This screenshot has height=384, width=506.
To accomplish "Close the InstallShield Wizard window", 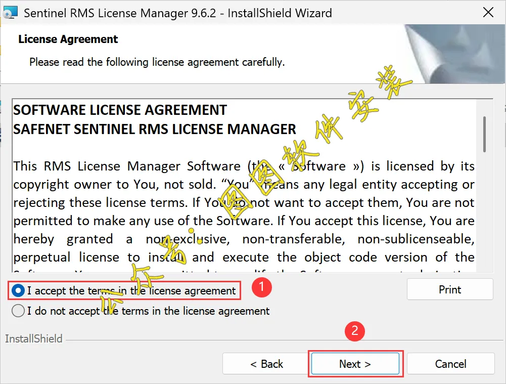I will (488, 13).
